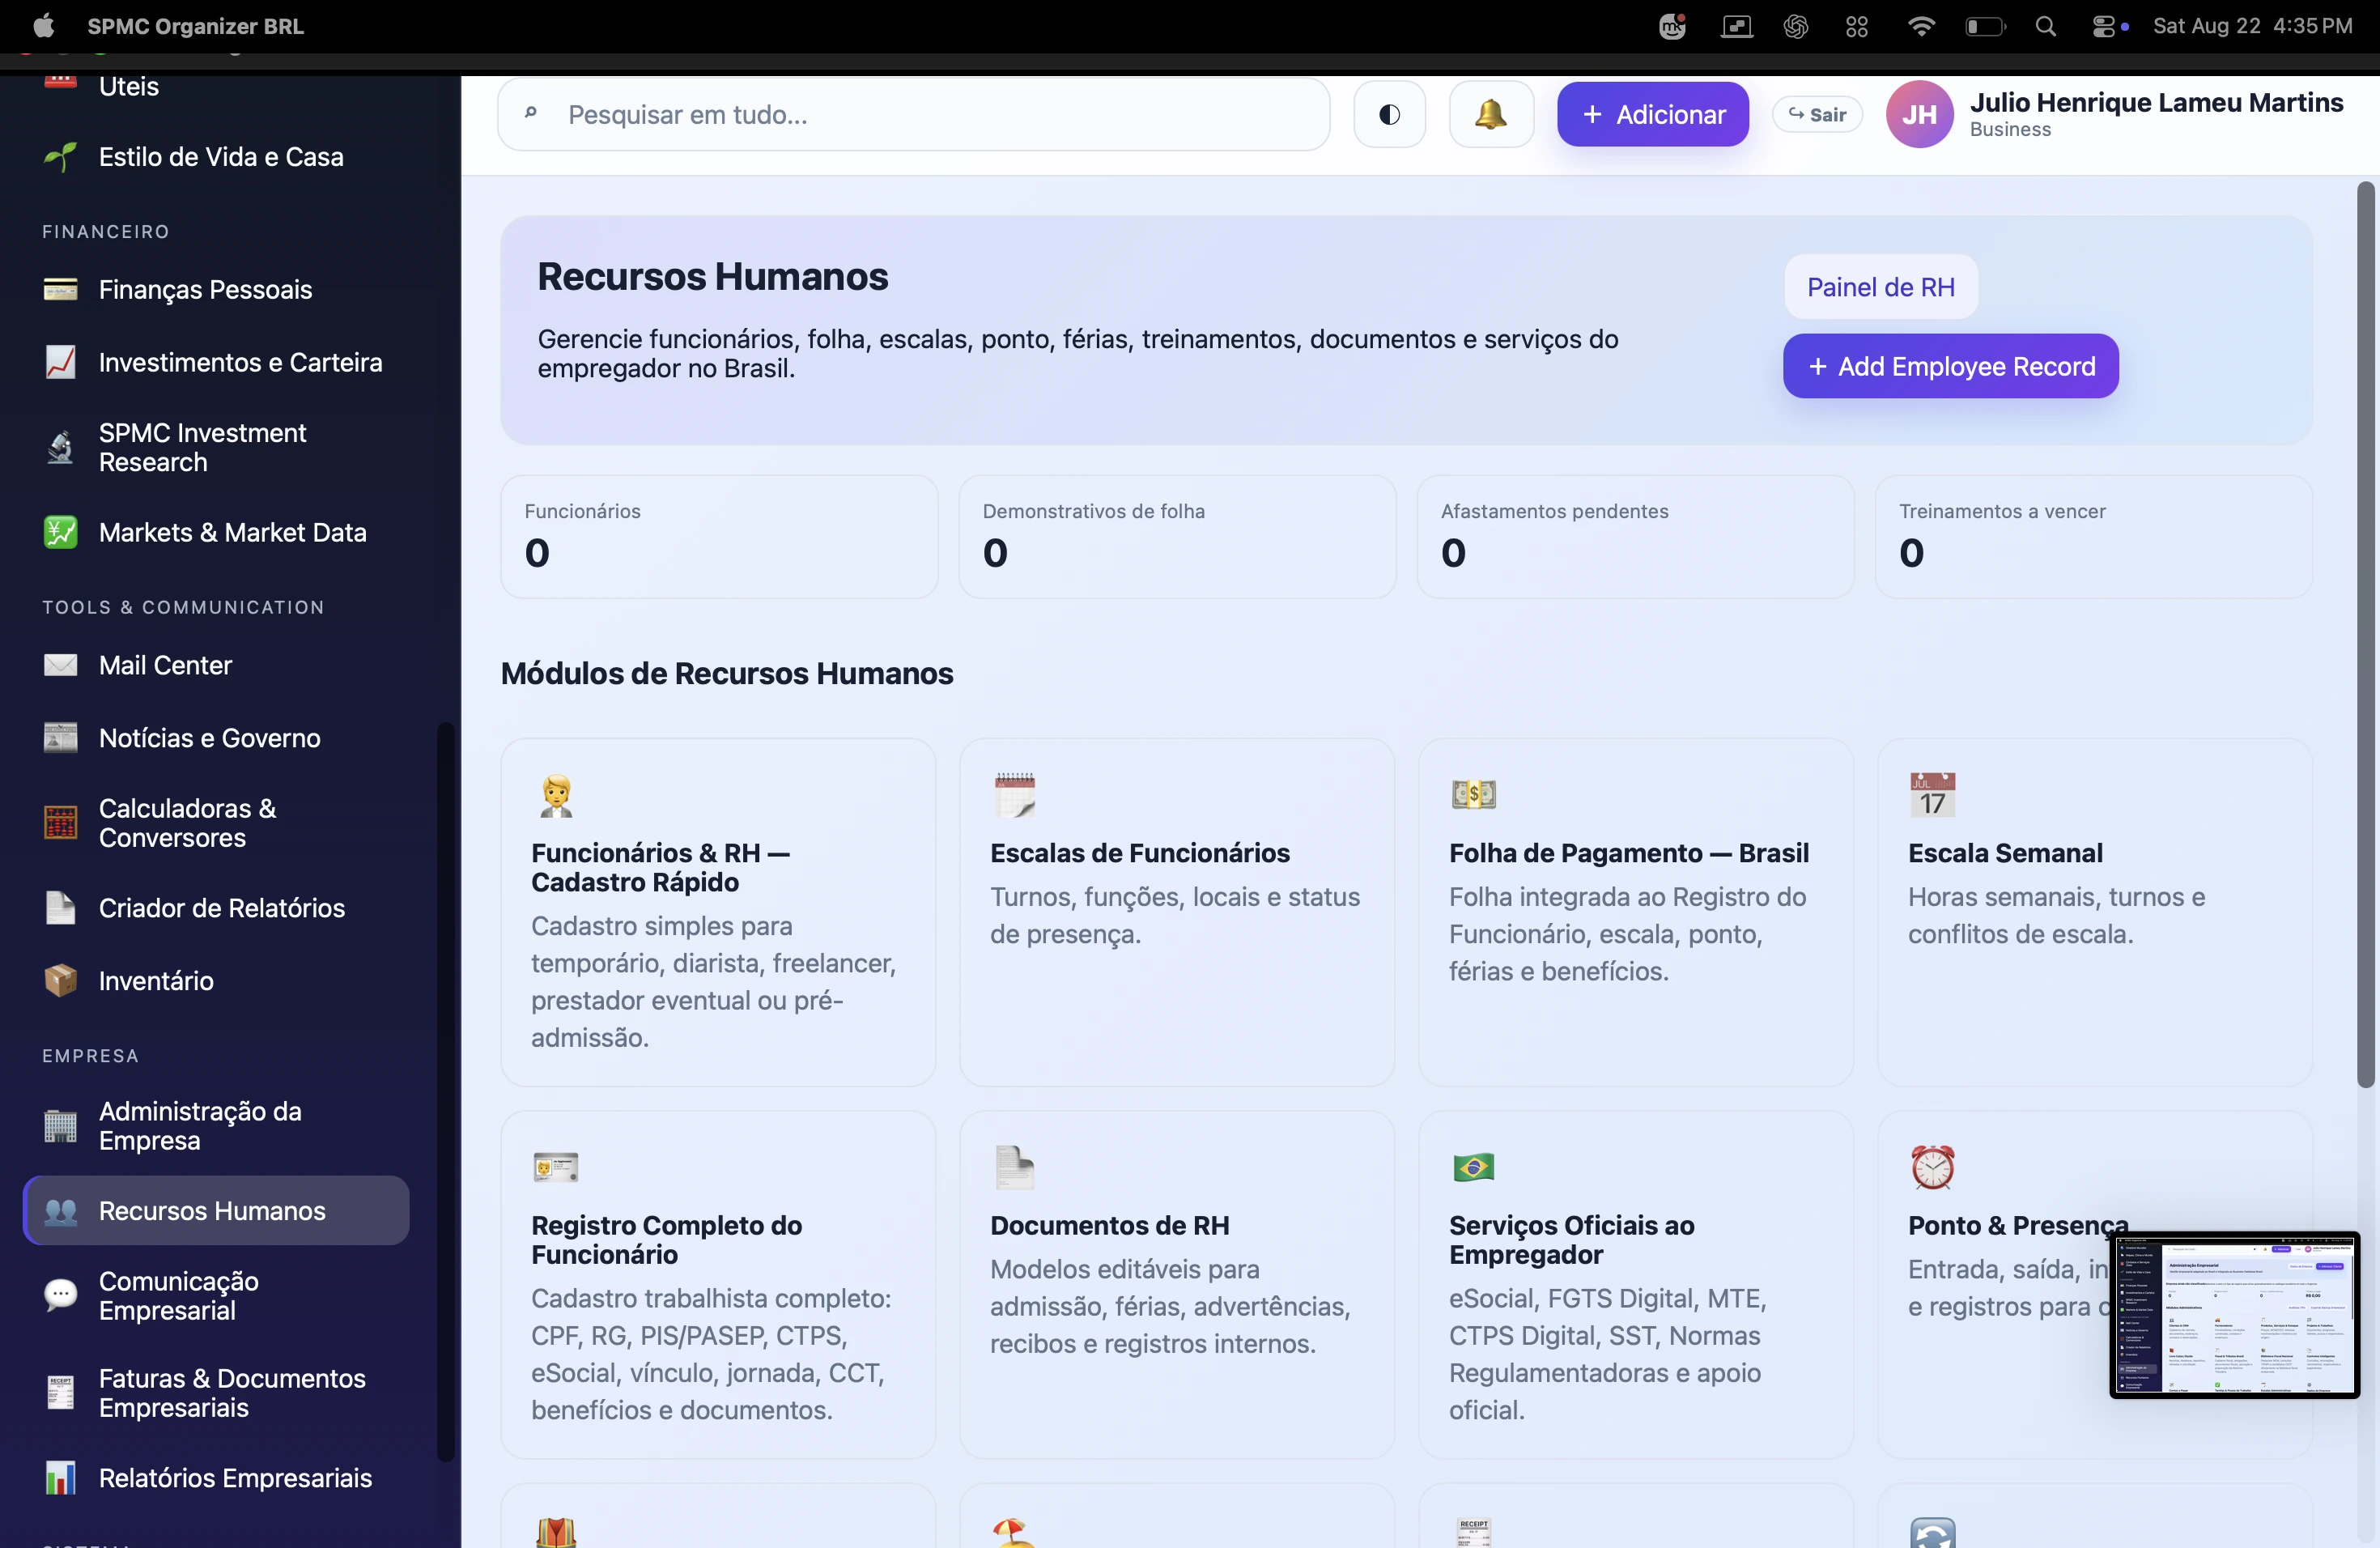Screen dimensions: 2380x1548
Task: Click the Julio Henrique Lameu Martins name
Action: (x=2156, y=103)
